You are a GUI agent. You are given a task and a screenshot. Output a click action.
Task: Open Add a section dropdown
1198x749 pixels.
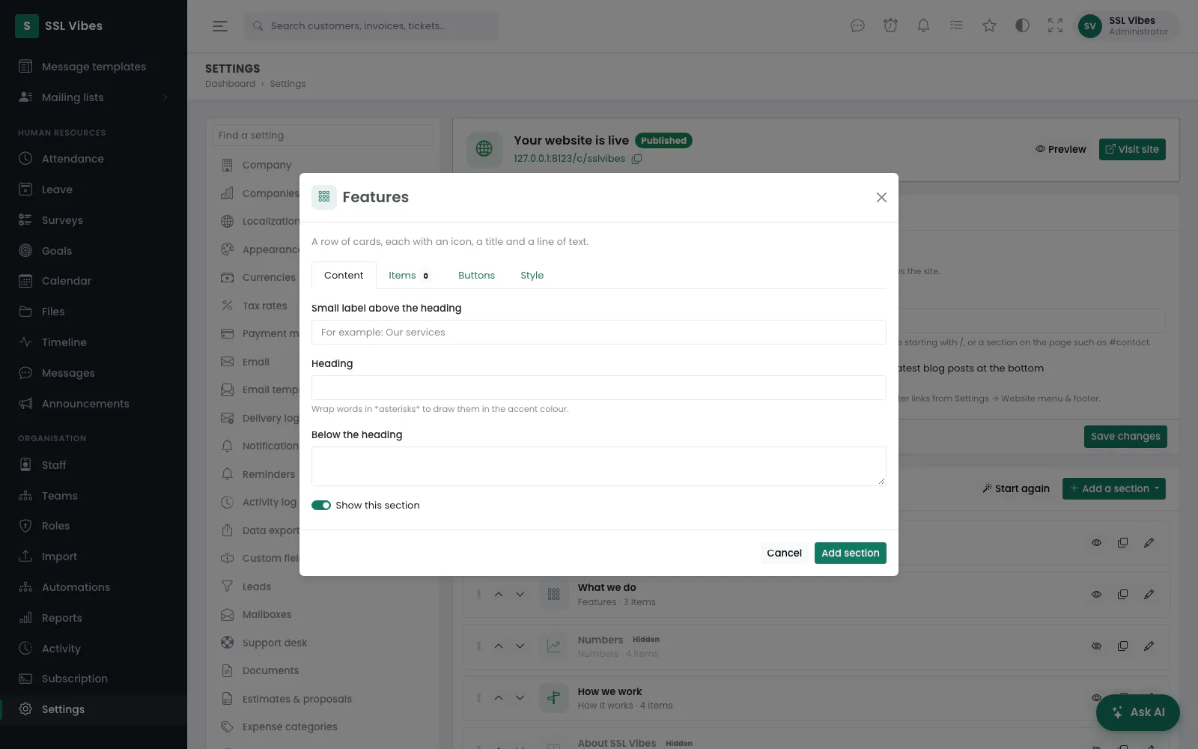point(1114,488)
